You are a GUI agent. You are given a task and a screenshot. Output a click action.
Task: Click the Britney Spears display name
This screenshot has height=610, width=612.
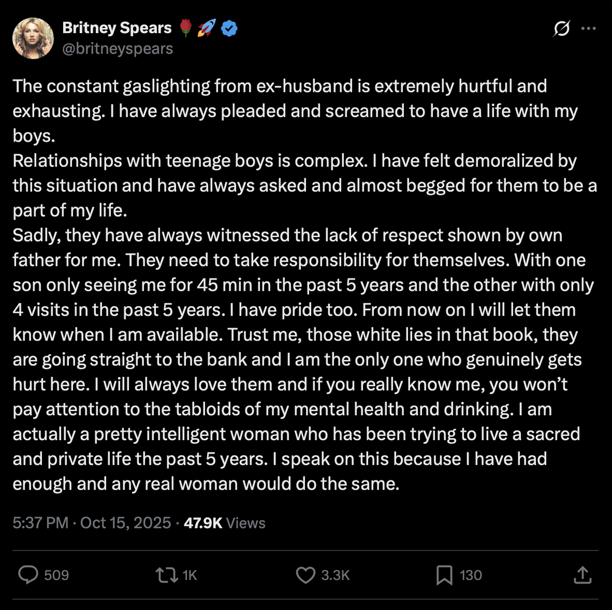point(117,28)
